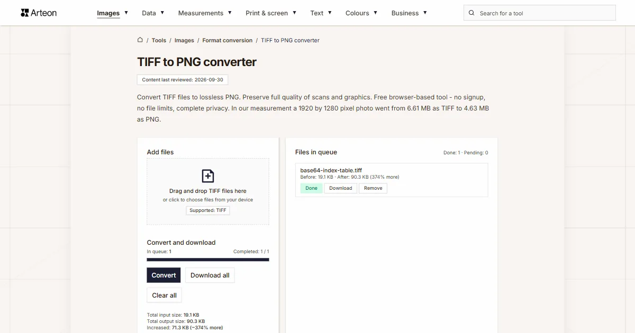
Task: Click the Total output size: 90.3 KB line
Action: pos(176,321)
